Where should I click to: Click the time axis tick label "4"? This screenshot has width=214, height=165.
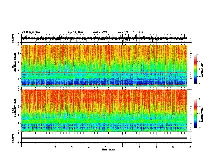point(89,147)
